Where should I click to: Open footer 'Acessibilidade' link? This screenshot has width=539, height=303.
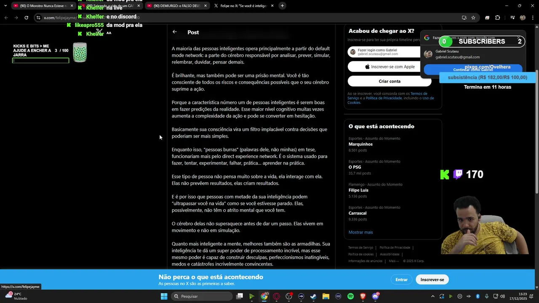tap(390, 254)
